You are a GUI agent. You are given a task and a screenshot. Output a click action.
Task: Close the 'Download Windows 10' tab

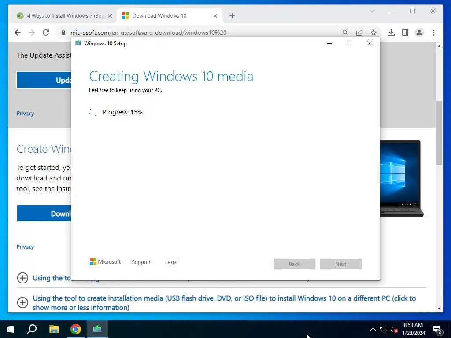click(215, 16)
